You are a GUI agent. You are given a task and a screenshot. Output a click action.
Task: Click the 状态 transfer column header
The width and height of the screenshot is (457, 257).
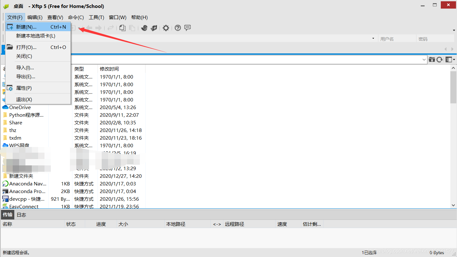pyautogui.click(x=75, y=224)
